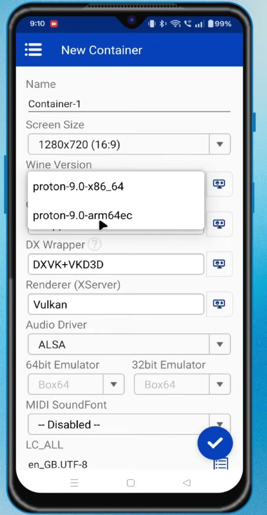Open the Screen Size 1280x720 dropdown
Viewport: 267px width, 515px height.
pos(129,144)
